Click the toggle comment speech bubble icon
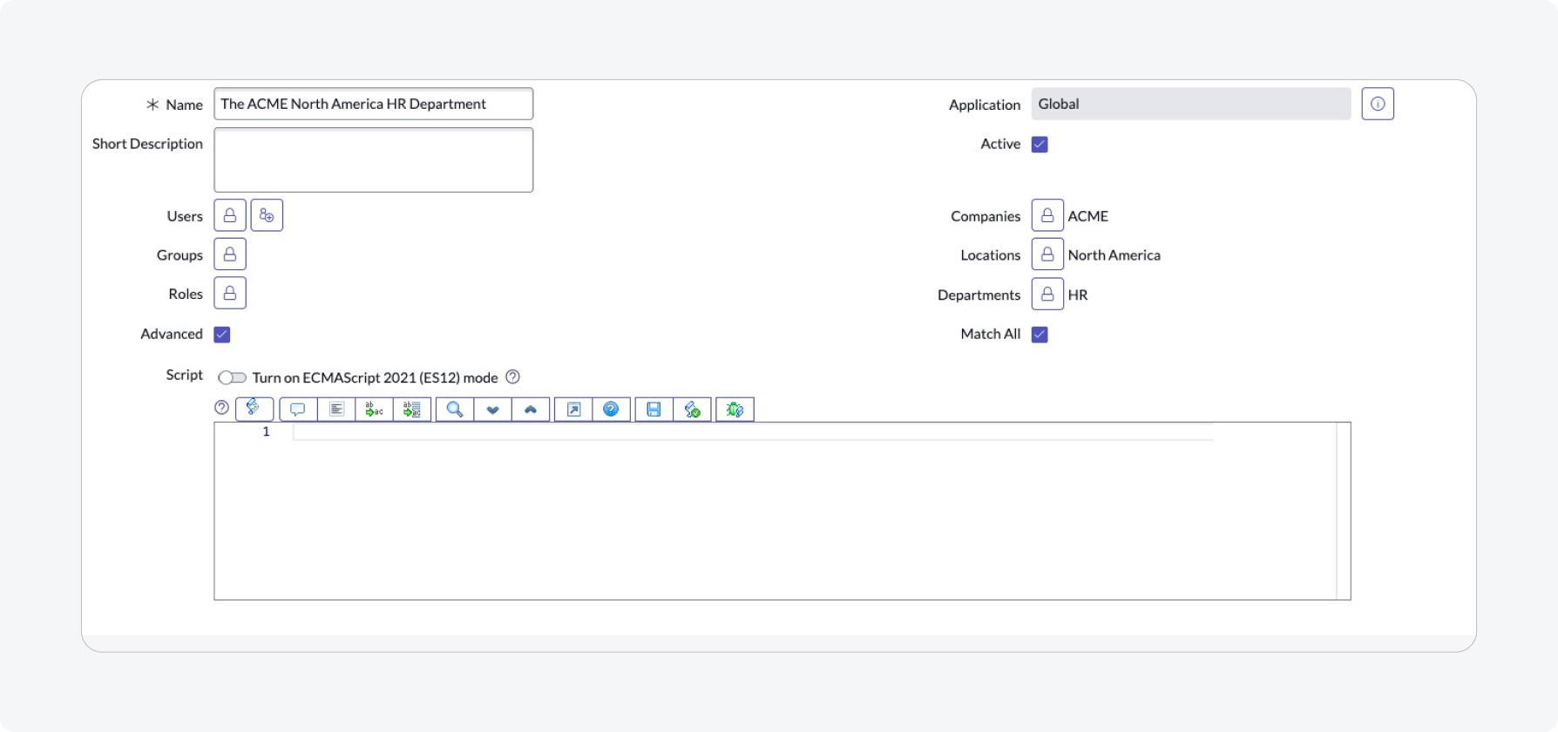The height and width of the screenshot is (732, 1558). tap(298, 409)
